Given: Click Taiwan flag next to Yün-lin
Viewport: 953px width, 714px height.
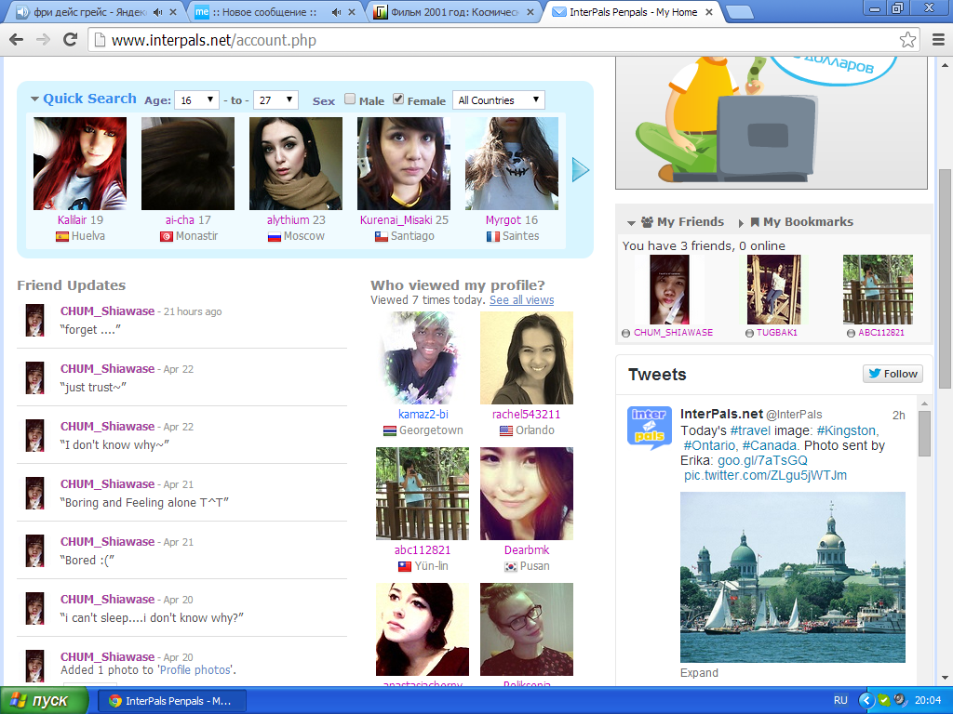Looking at the screenshot, I should coord(404,566).
